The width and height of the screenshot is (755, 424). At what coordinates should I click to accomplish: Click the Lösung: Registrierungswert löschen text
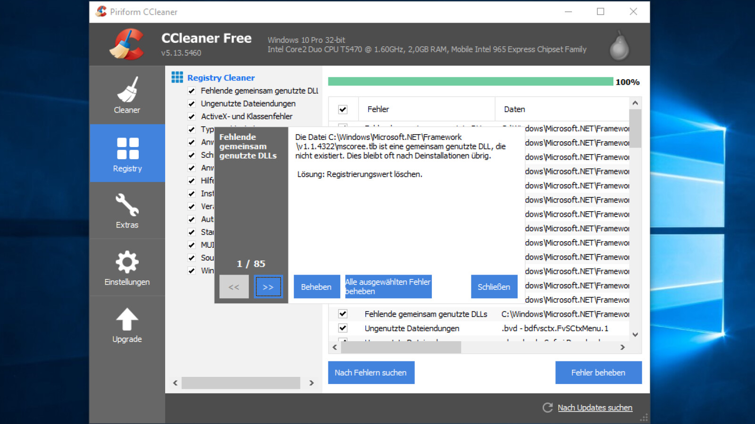[x=360, y=174]
